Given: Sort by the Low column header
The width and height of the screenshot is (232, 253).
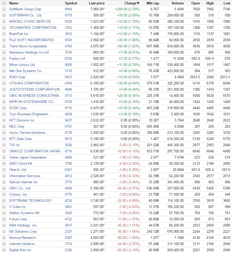Looking at the screenshot, I should [227, 3].
